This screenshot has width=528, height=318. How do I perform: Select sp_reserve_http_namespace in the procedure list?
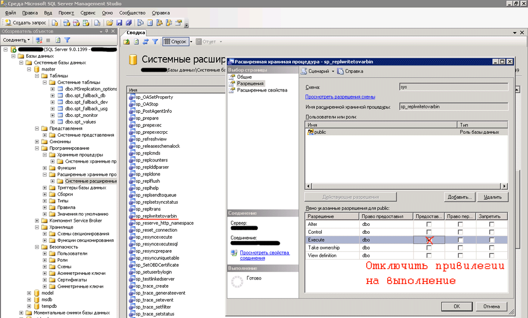164,223
